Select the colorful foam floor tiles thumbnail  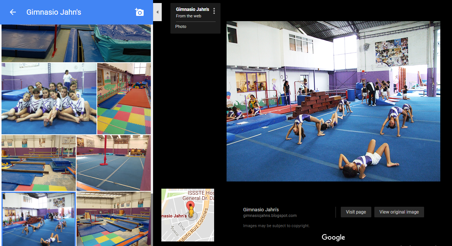tap(124, 98)
